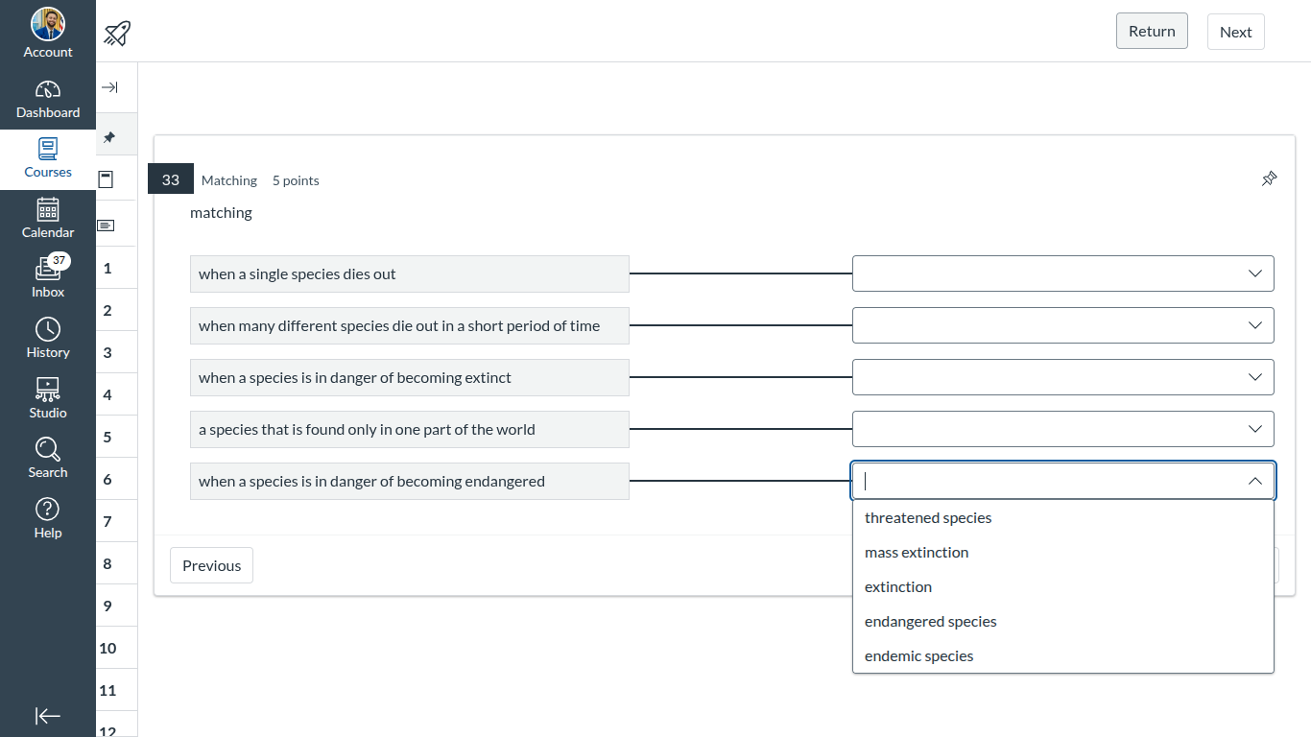Open dropdown for 'when a single species dies out'
1311x737 pixels.
(x=1062, y=273)
